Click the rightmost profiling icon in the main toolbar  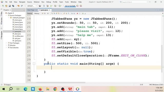click(81, 6)
